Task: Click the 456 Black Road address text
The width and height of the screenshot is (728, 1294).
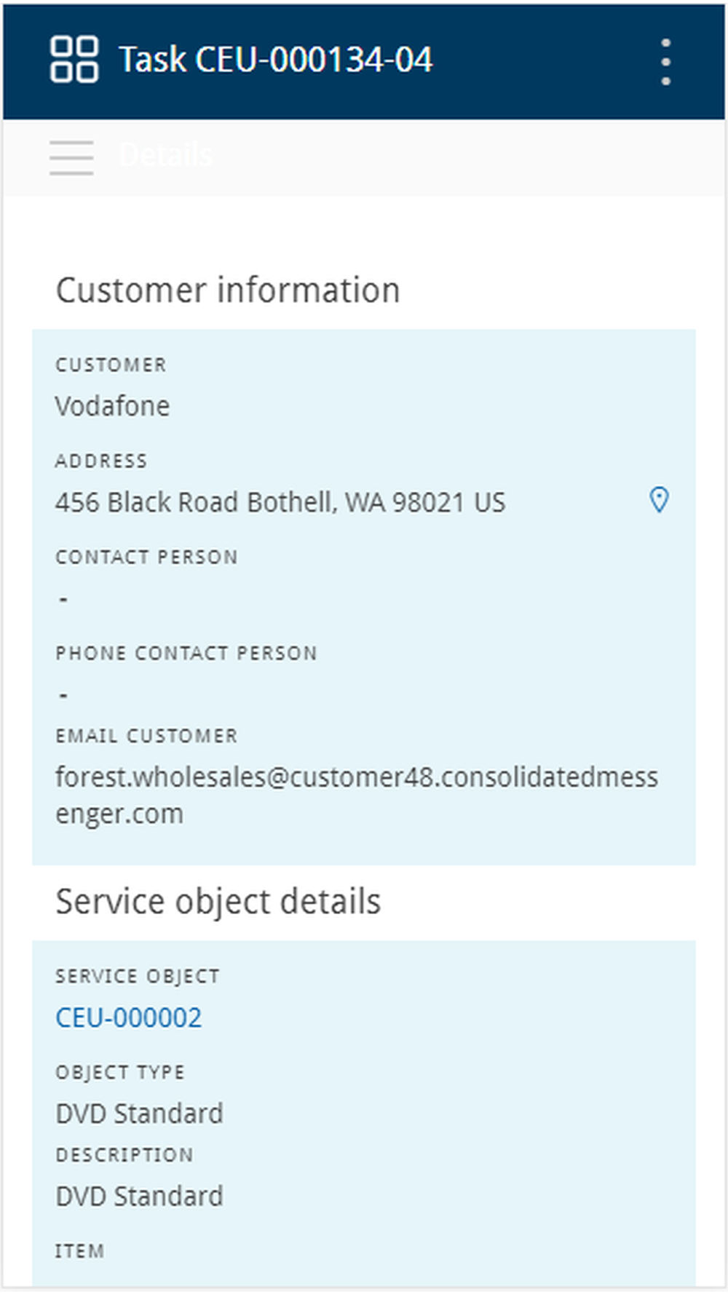Action: click(280, 502)
